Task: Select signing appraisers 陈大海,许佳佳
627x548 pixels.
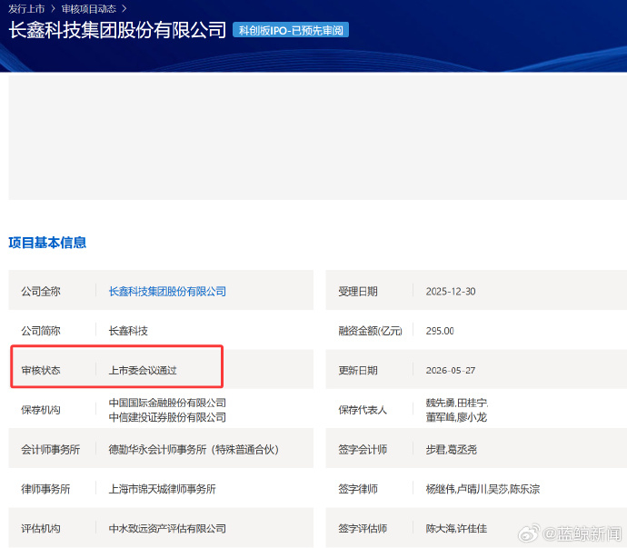Action: click(x=456, y=528)
